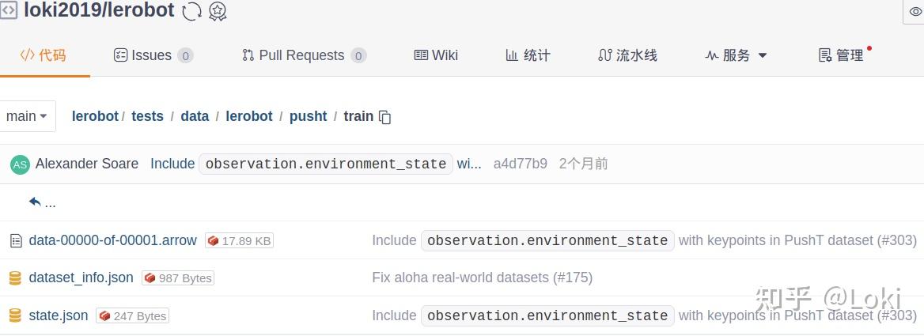This screenshot has width=924, height=336.
Task: Navigate to the pusht breadcrumb folder
Action: click(308, 116)
